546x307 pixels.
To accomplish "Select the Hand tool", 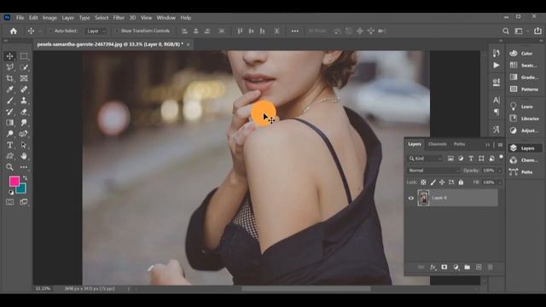I will click(x=24, y=156).
